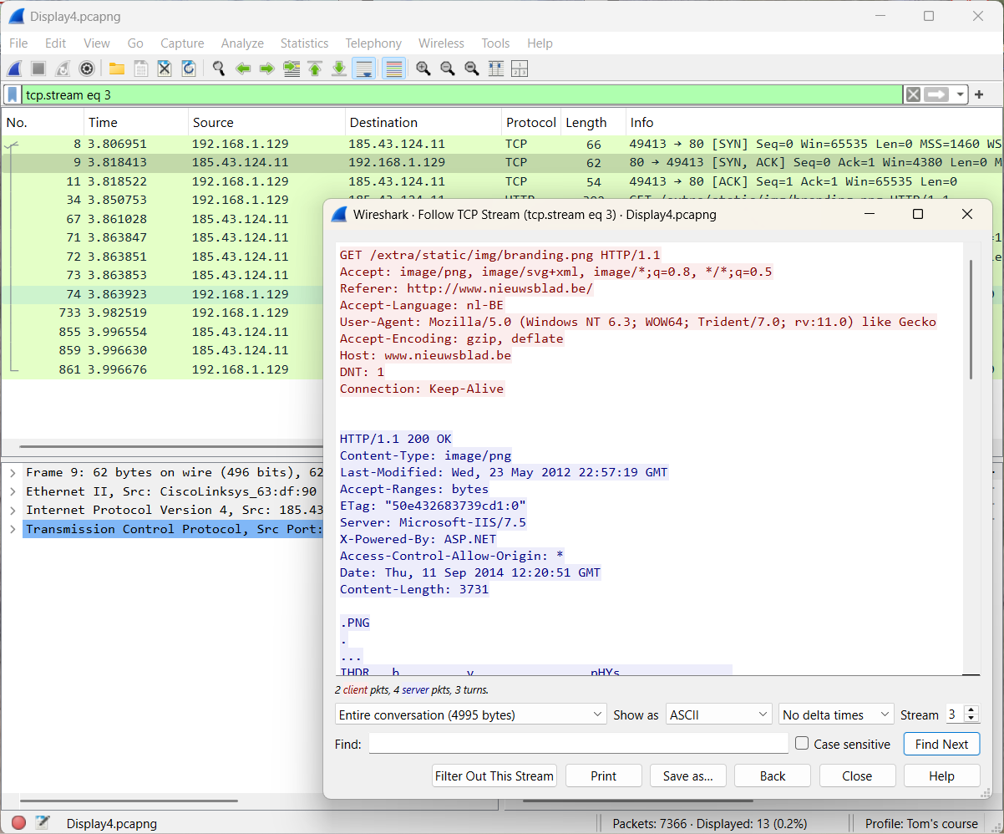Click the tcp.stream eq 3 filter field
1004x834 pixels.
[462, 94]
